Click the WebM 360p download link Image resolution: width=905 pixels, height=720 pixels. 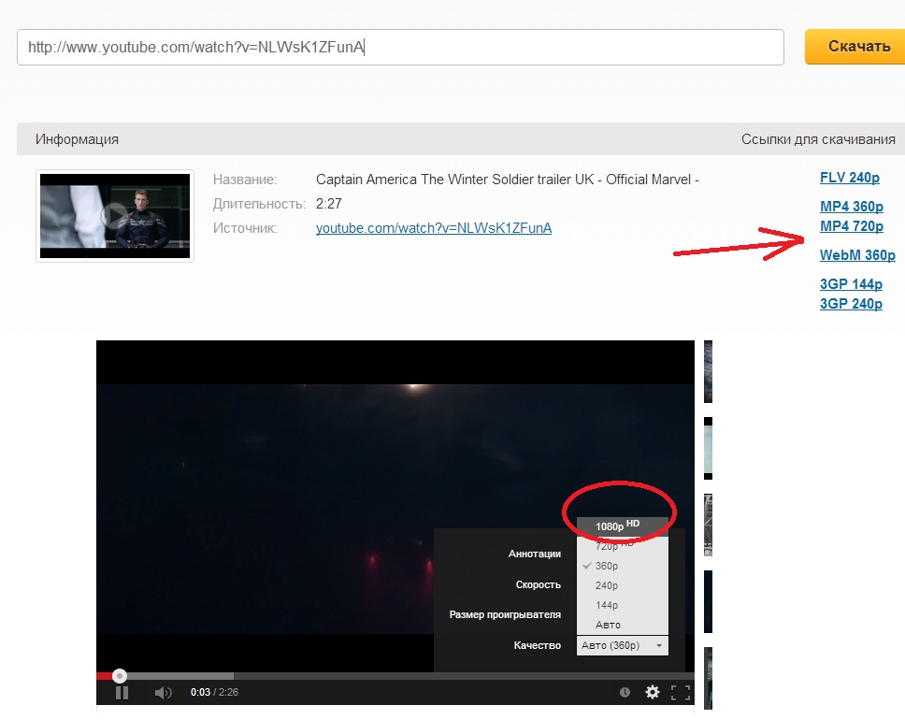pos(856,255)
